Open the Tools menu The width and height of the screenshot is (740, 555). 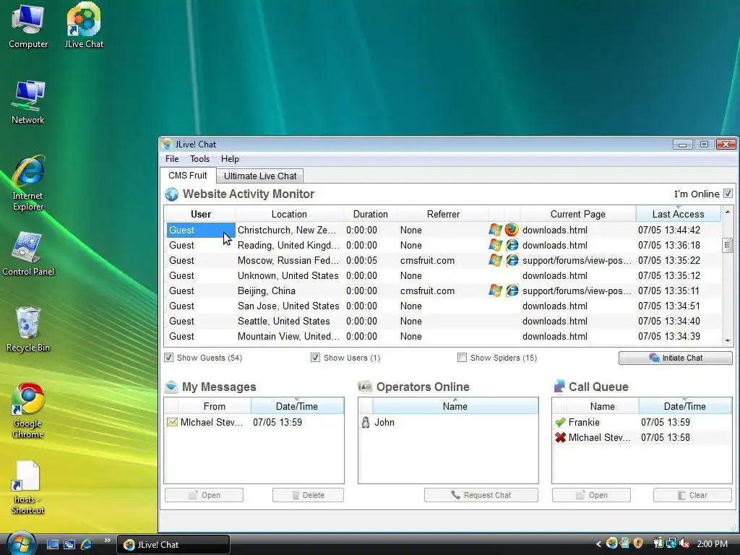(199, 159)
